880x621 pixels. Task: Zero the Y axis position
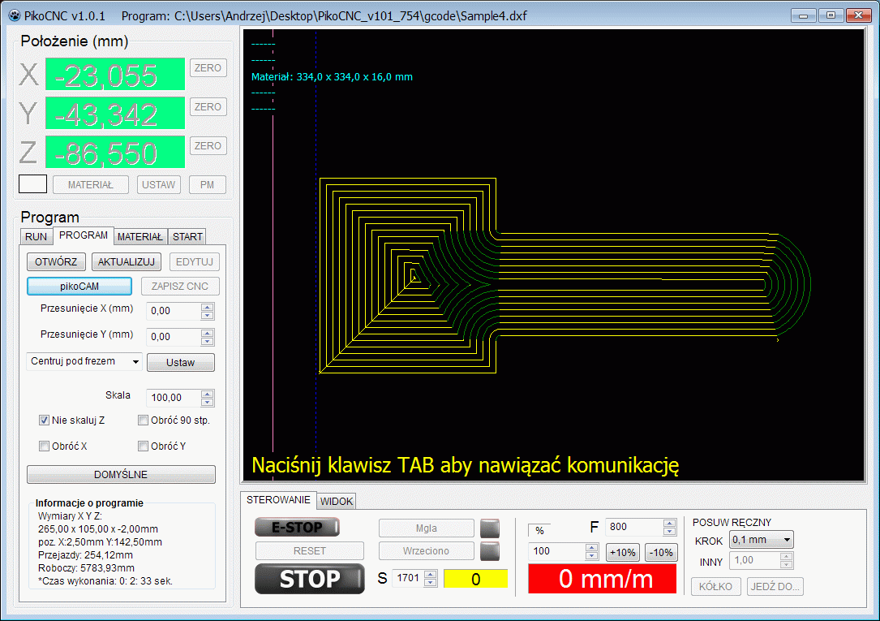tap(208, 106)
